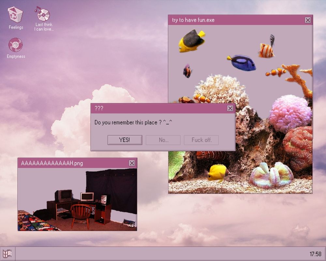Click the Start button on the taskbar
326x261 pixels.
point(7,253)
